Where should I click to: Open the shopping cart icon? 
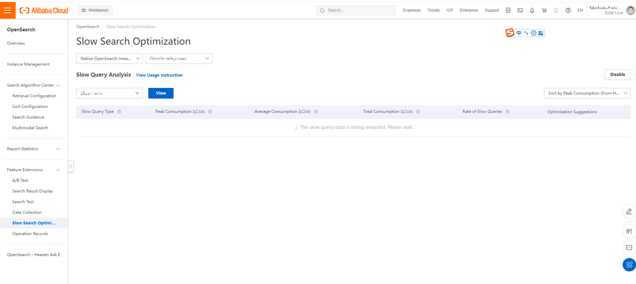pyautogui.click(x=544, y=10)
